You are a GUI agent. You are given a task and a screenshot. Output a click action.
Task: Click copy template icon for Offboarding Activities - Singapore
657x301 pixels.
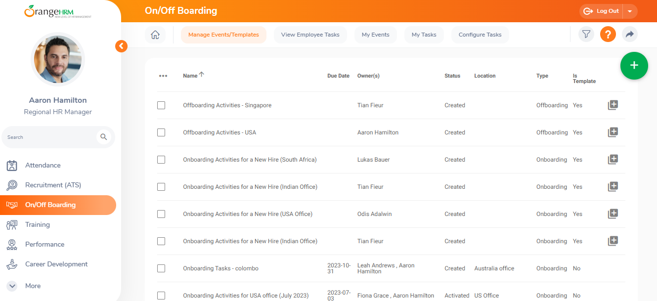613,105
